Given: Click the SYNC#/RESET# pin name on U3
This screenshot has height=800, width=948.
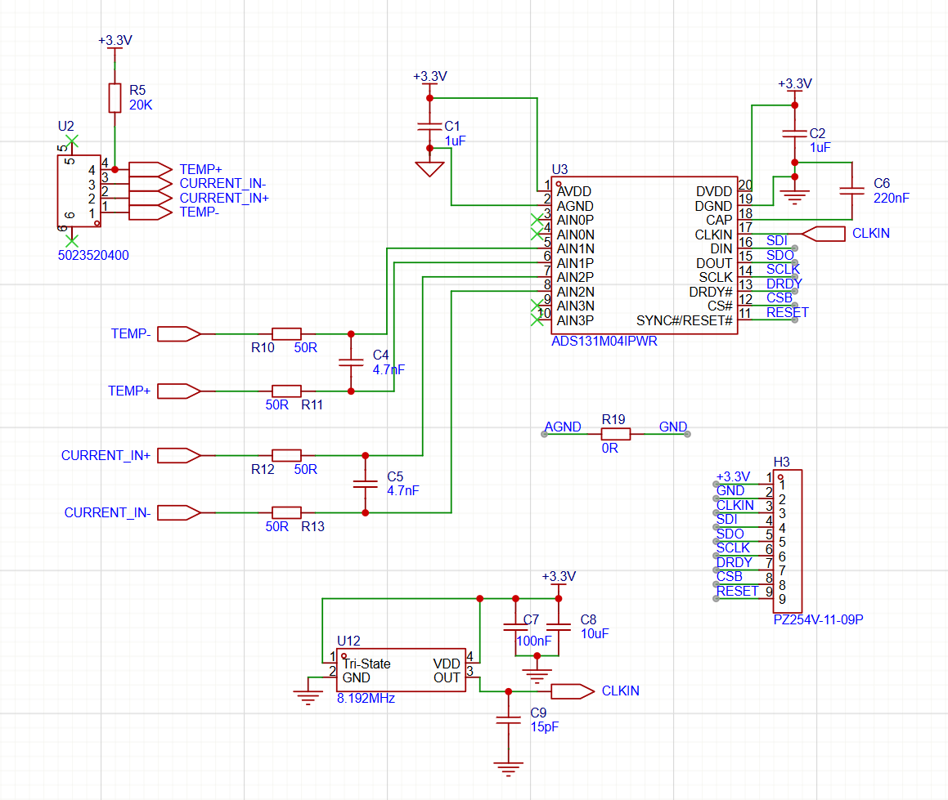Looking at the screenshot, I should coord(685,321).
